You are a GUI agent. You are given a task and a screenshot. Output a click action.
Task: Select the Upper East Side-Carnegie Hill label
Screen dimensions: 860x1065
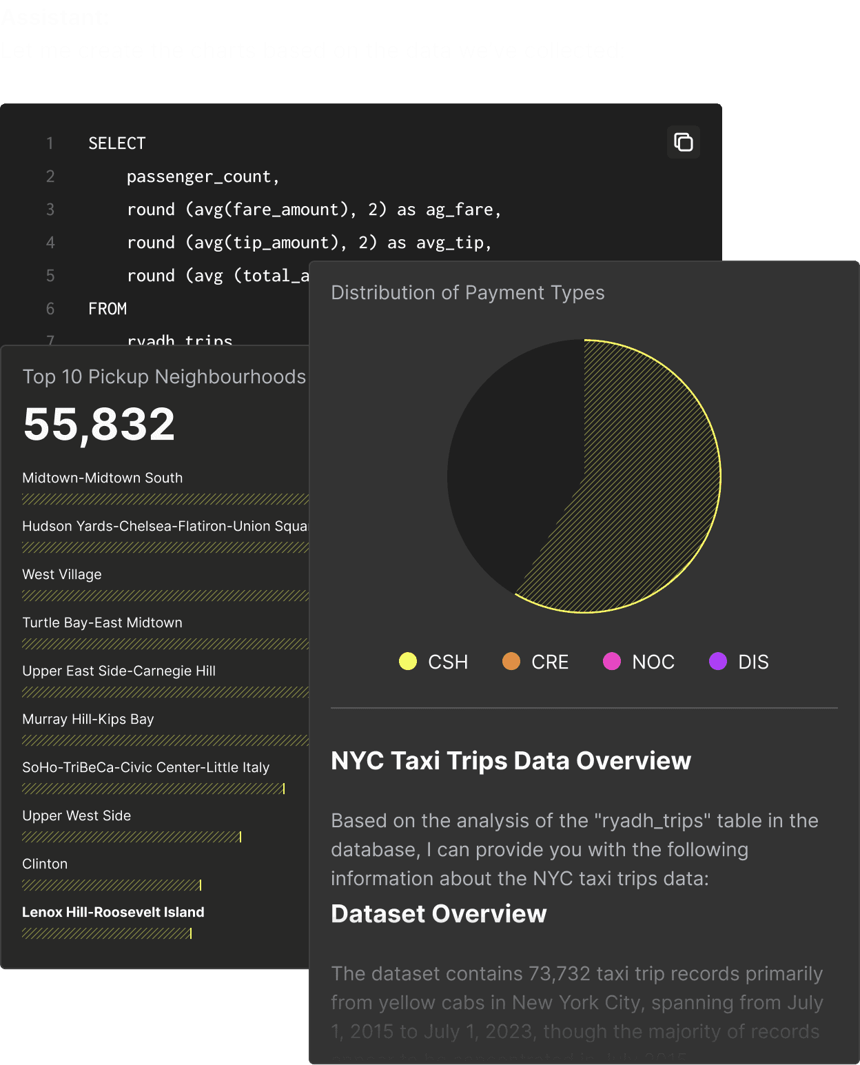pos(119,671)
